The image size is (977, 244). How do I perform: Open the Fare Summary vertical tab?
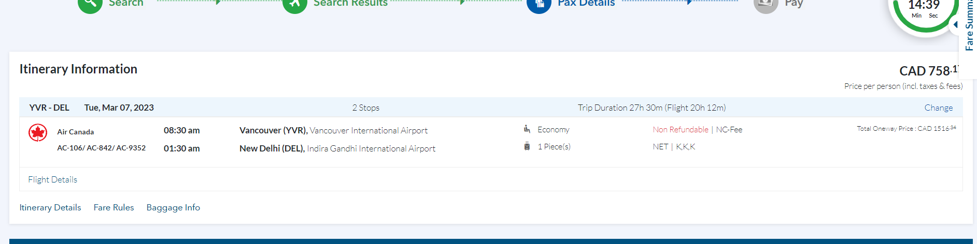(x=969, y=31)
